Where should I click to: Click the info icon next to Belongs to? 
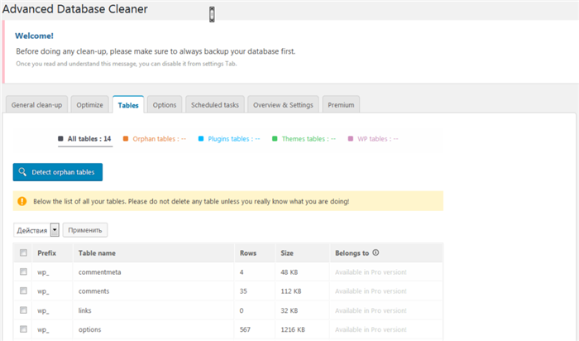[376, 252]
